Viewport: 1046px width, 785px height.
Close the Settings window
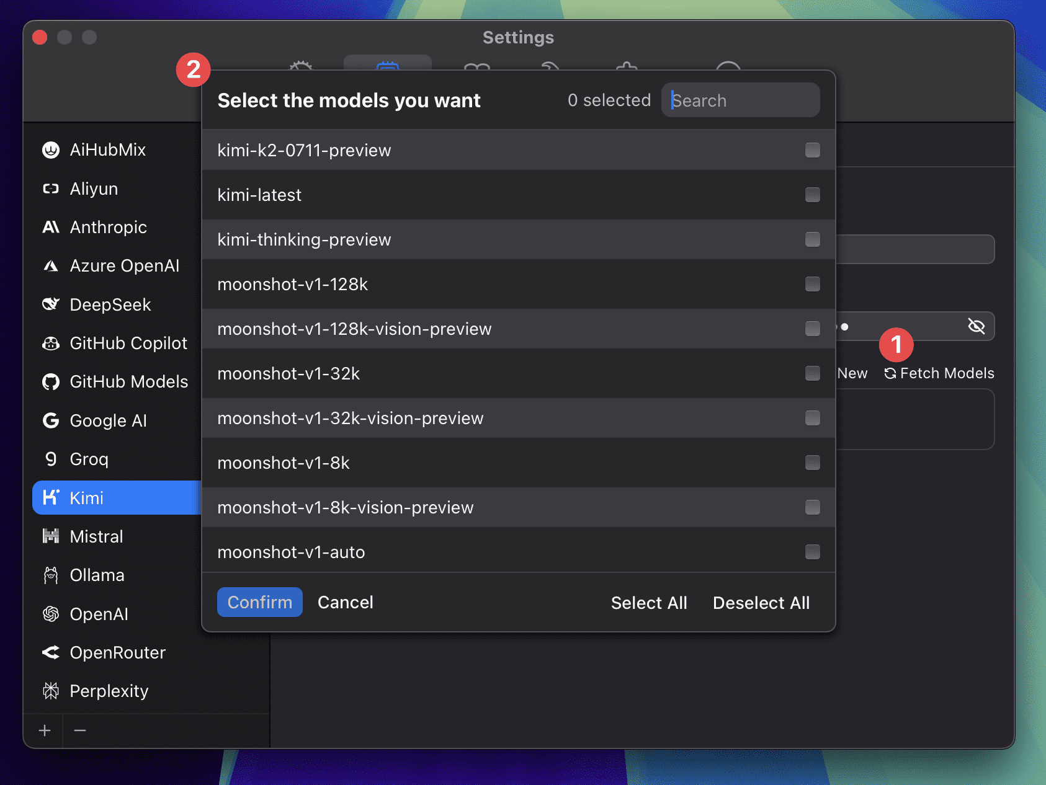coord(40,37)
